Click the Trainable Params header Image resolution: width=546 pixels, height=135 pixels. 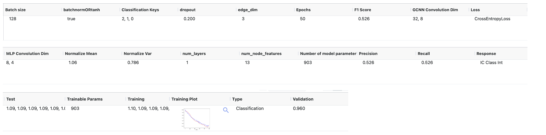point(85,99)
